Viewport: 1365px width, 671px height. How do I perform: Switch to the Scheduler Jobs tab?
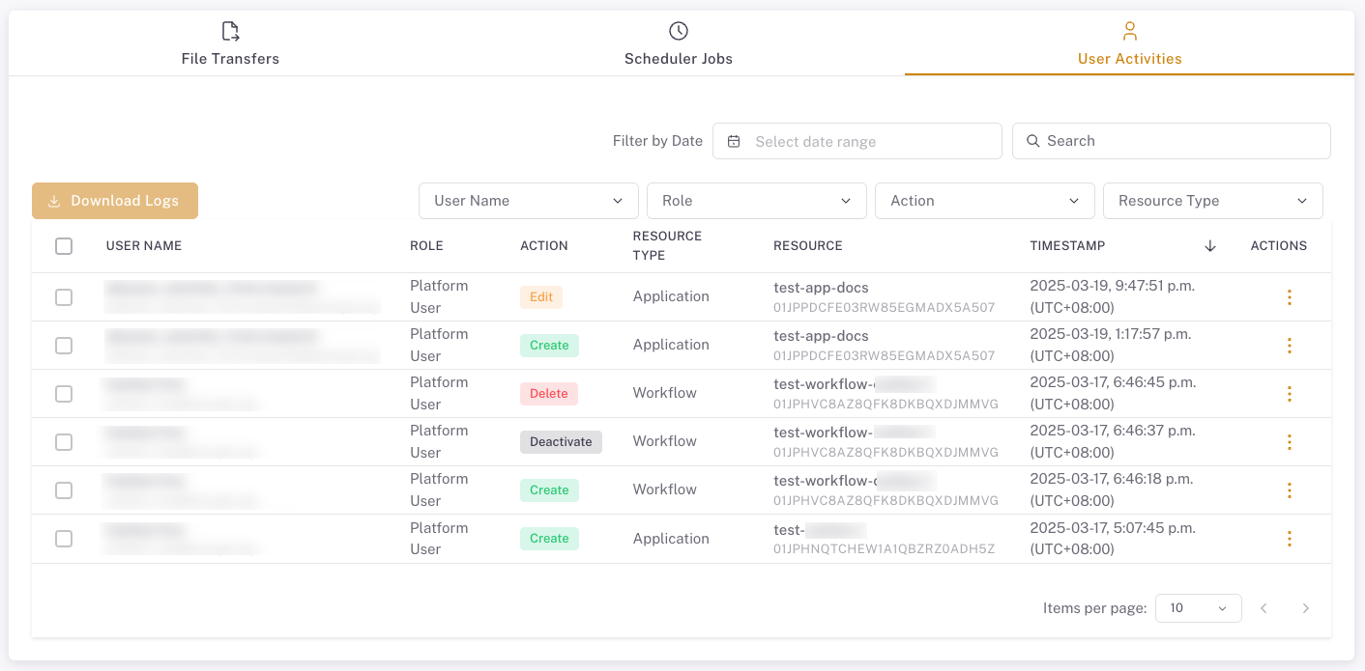(x=679, y=58)
